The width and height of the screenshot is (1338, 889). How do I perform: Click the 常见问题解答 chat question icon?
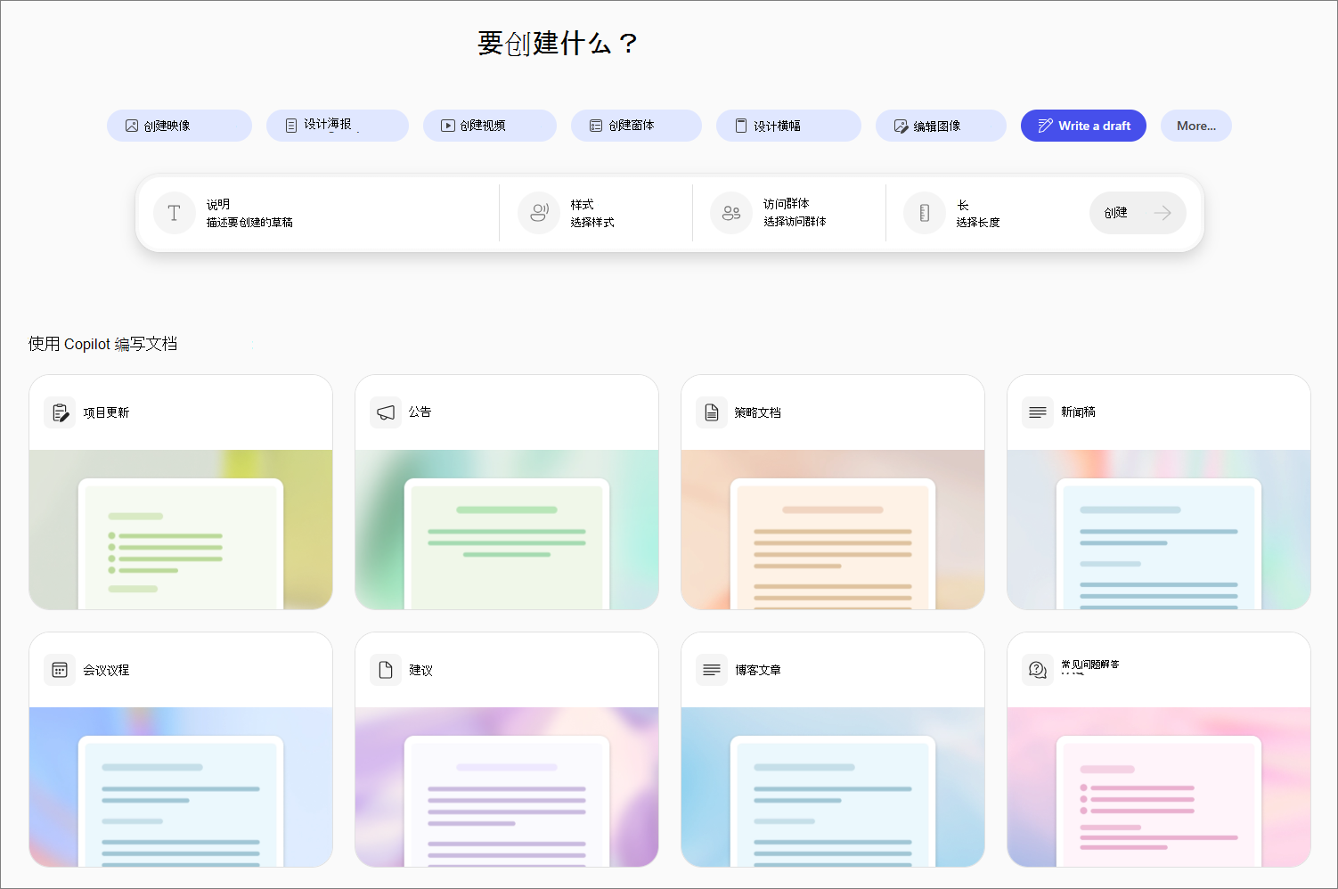click(1038, 670)
